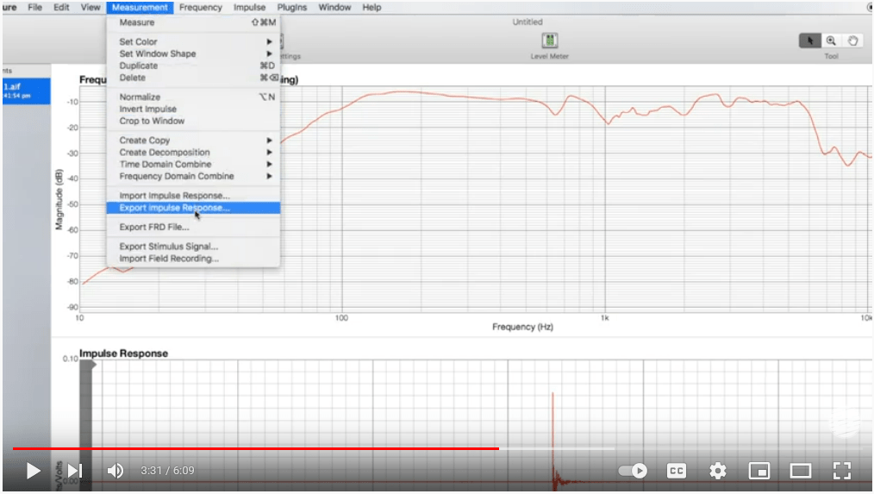
Task: Choose Delete menu item
Action: click(193, 78)
